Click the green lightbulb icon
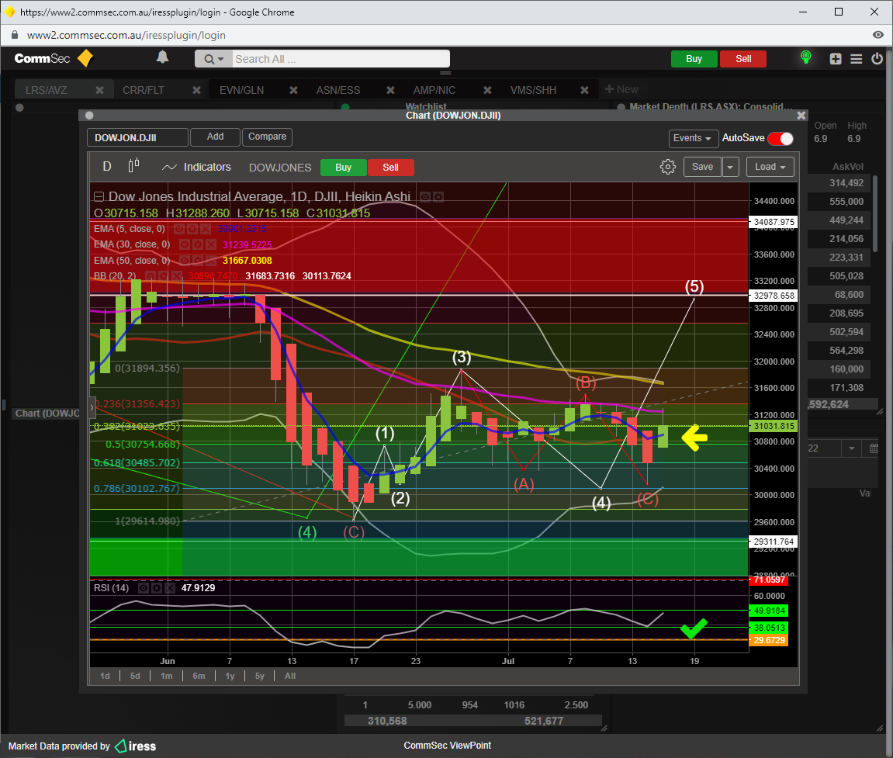The width and height of the screenshot is (893, 758). coord(806,57)
